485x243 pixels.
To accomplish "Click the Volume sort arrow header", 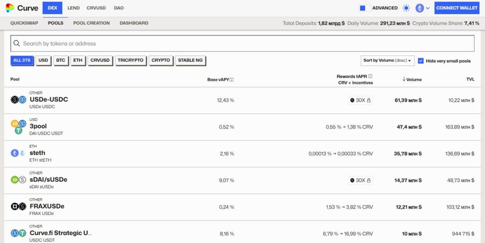I will click(x=412, y=79).
